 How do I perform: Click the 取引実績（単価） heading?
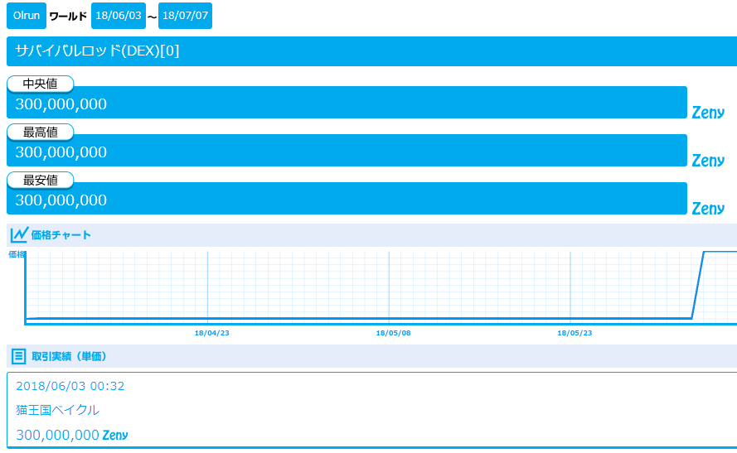[69, 356]
